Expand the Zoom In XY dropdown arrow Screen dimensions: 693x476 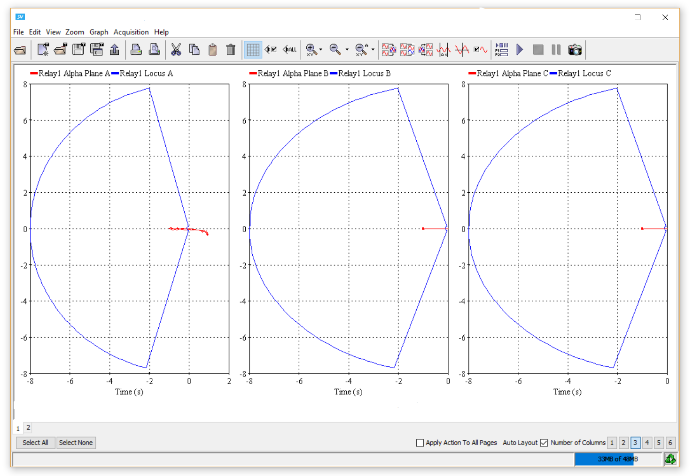pyautogui.click(x=321, y=50)
